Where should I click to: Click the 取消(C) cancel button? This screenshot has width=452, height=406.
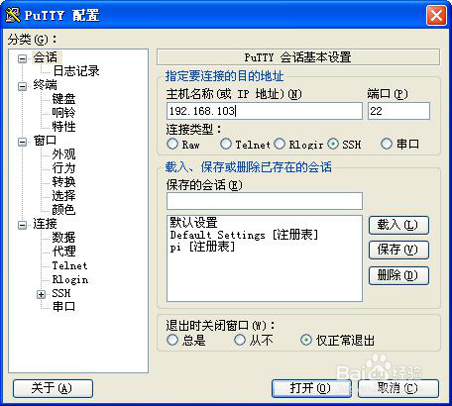tap(398, 388)
